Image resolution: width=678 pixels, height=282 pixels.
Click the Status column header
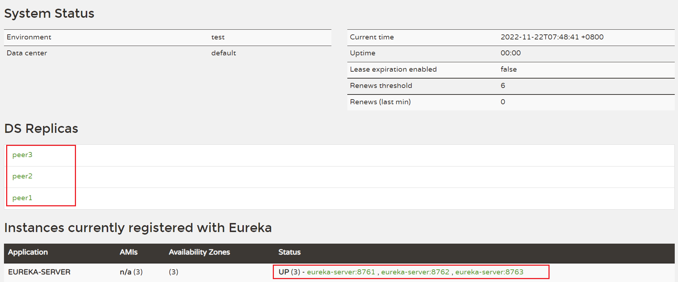coord(289,252)
